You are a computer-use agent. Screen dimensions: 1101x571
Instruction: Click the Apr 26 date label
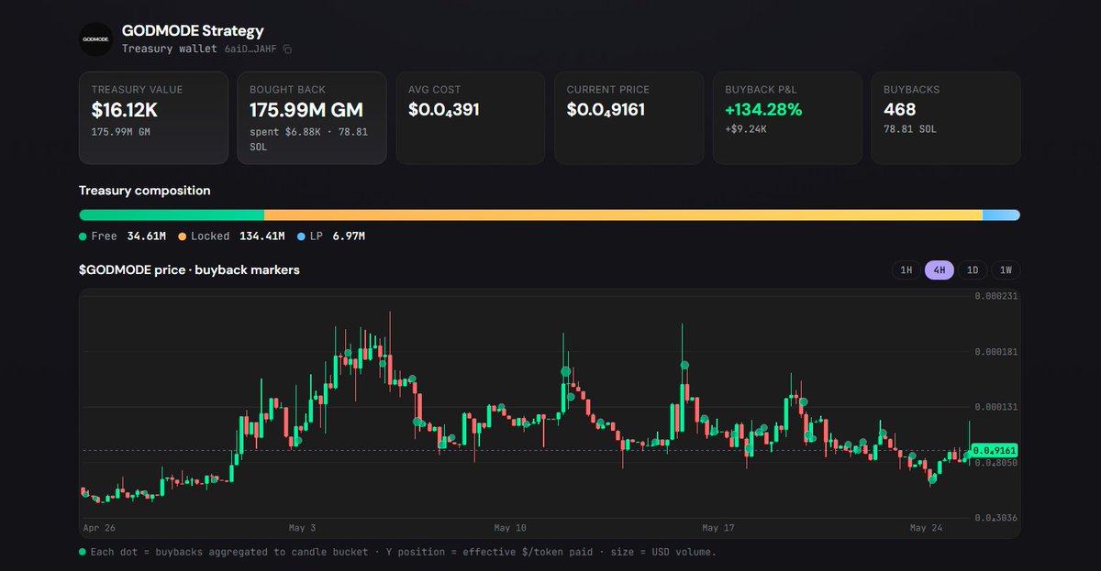98,529
